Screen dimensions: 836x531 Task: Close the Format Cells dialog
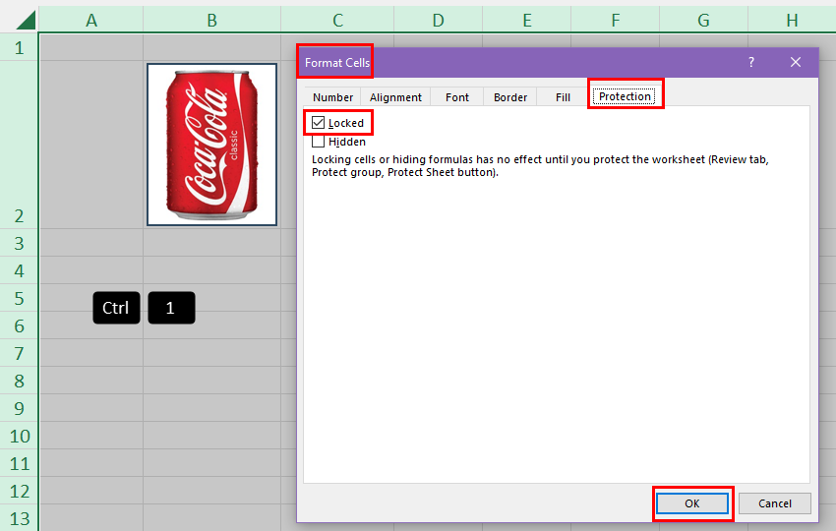pos(796,62)
